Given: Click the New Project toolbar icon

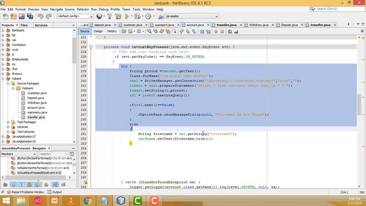Looking at the screenshot, I should tap(14, 16).
